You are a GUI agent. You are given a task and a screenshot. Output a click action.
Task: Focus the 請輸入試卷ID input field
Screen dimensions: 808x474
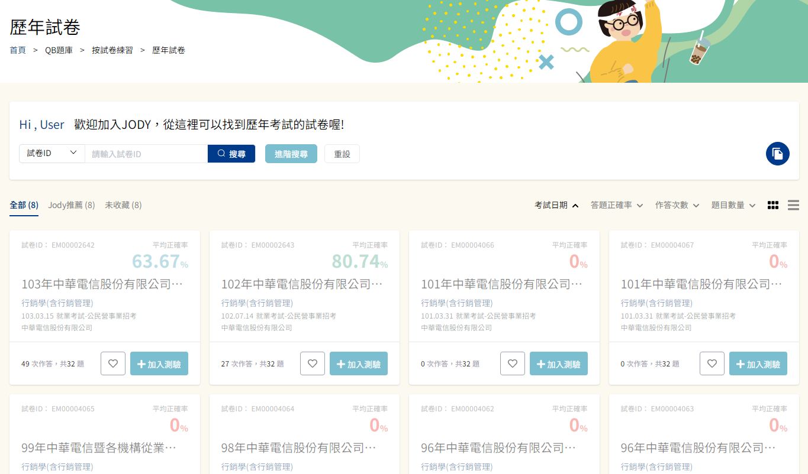click(x=146, y=154)
